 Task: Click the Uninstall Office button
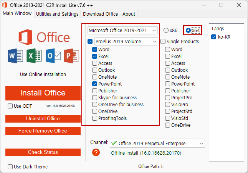[43, 119]
